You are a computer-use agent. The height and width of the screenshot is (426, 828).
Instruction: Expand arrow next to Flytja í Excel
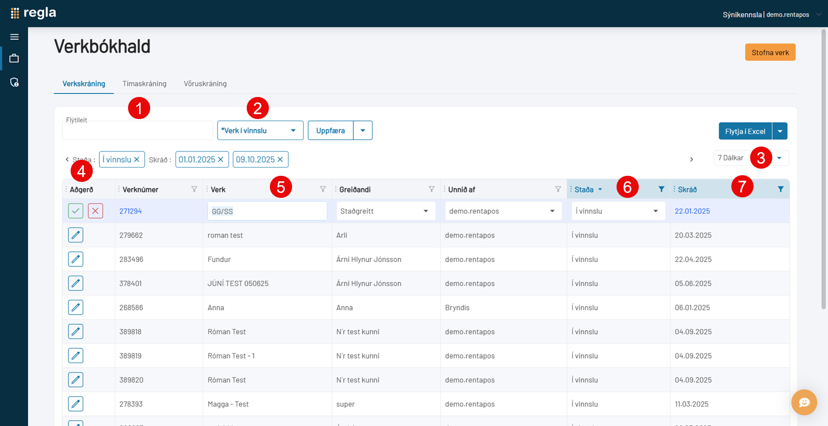tap(779, 131)
